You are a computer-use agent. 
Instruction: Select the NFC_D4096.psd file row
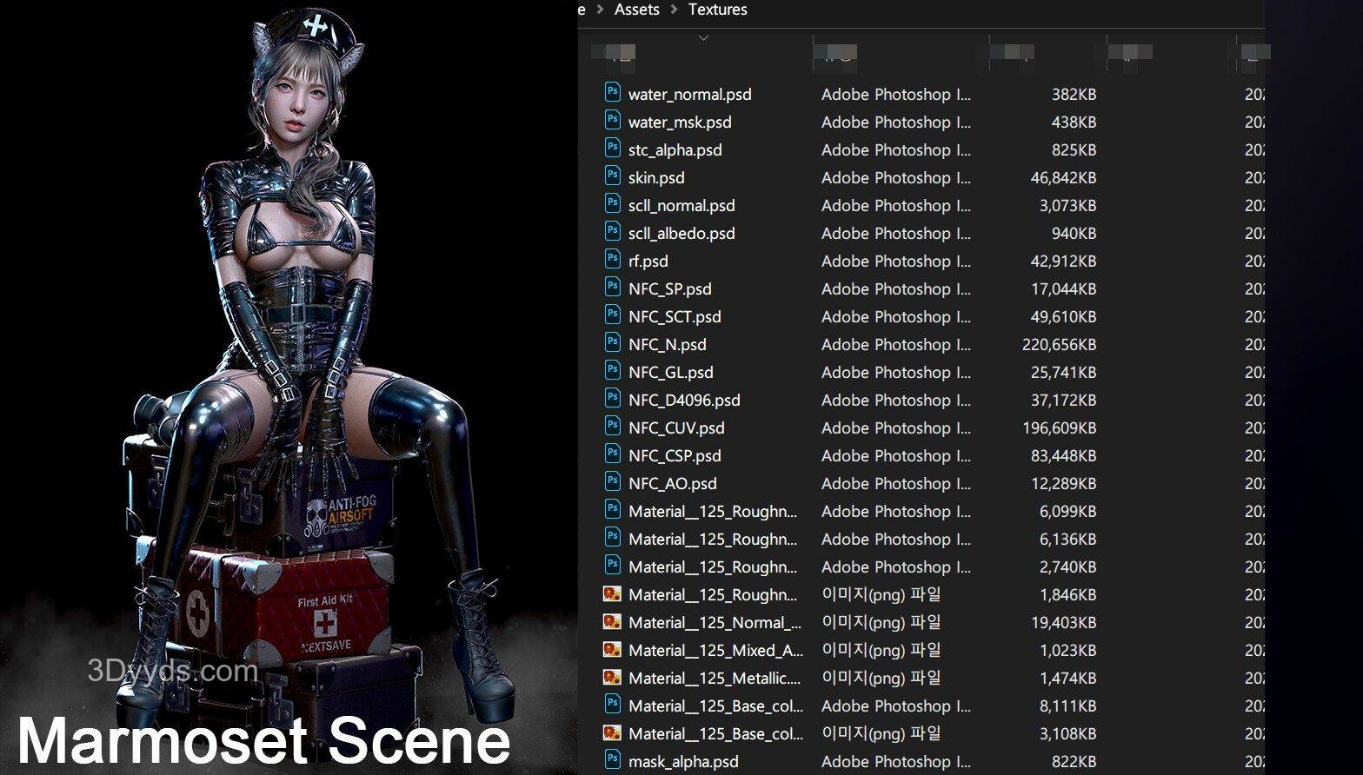click(684, 400)
